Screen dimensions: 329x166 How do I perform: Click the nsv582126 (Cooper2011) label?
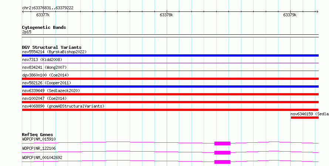47,83
